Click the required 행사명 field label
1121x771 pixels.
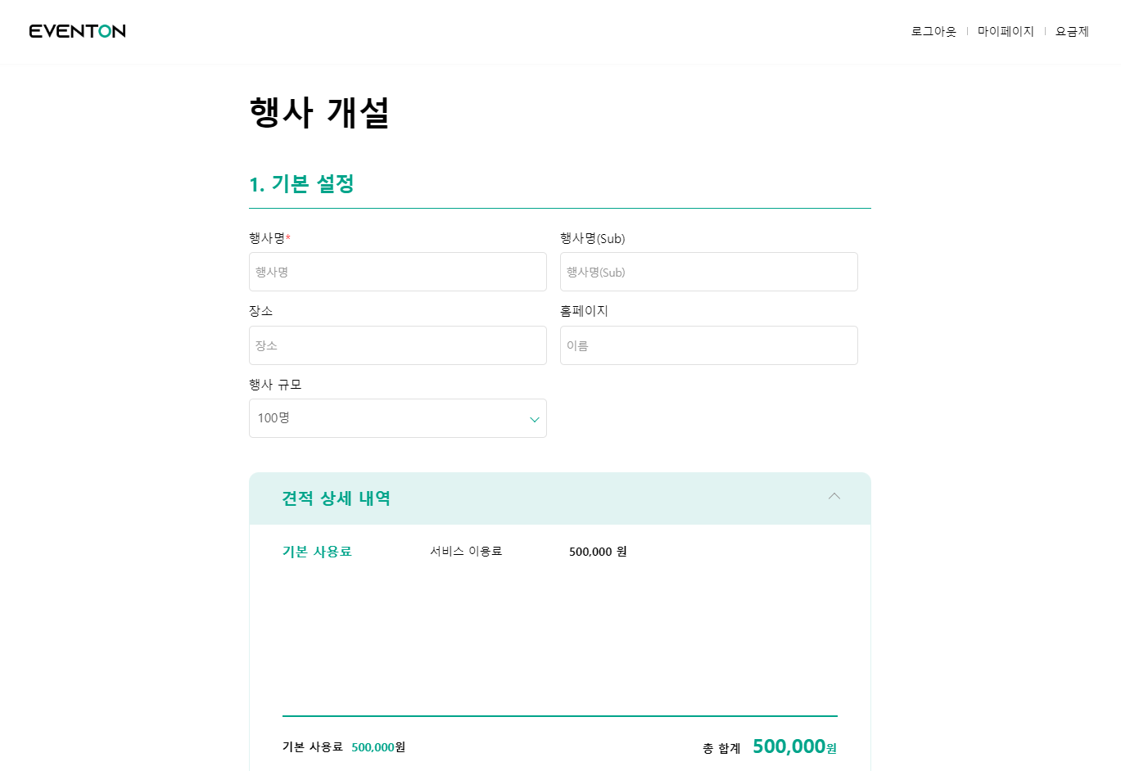click(x=268, y=238)
